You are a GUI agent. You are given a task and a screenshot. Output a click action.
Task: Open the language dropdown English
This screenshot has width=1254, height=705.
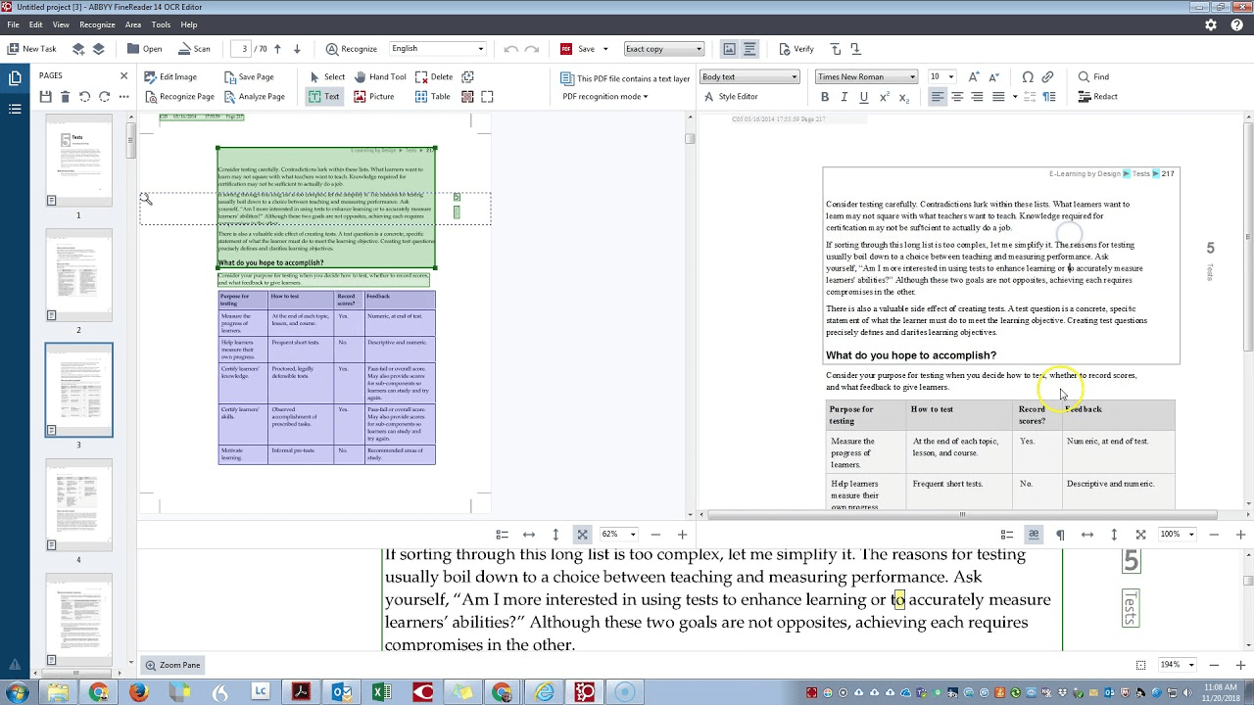point(437,49)
